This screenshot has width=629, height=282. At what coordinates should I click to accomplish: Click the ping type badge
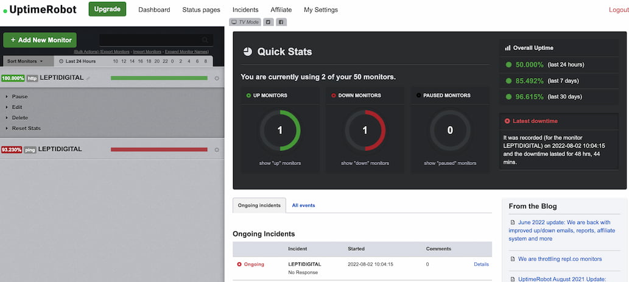pos(30,150)
